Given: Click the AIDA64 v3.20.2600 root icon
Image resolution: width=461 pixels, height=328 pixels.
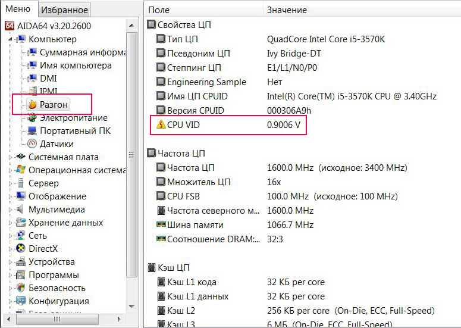Looking at the screenshot, I should pos(10,26).
